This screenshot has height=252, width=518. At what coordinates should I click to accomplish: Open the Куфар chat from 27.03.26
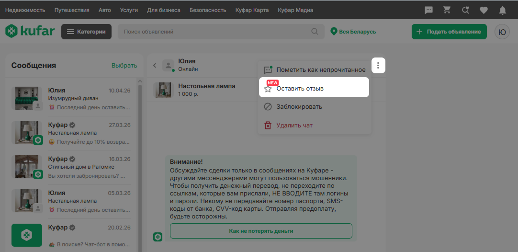click(71, 133)
